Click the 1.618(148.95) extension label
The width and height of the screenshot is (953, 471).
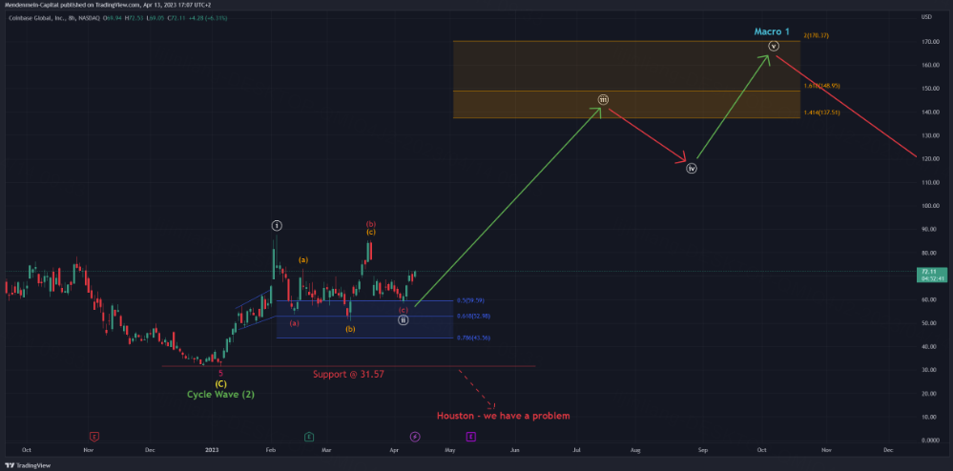point(821,86)
